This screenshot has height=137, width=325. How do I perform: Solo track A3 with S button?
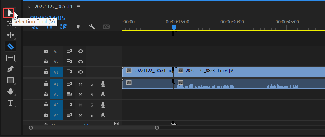click(x=92, y=105)
